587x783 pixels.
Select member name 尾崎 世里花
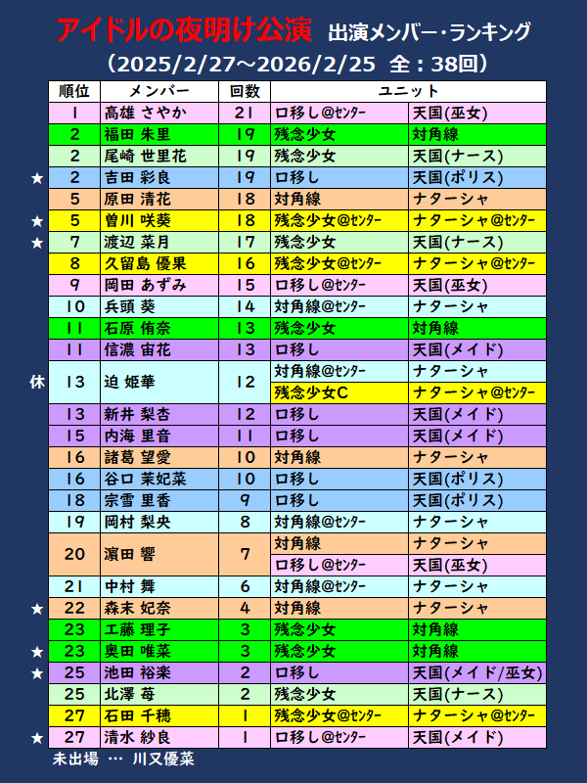pyautogui.click(x=145, y=157)
